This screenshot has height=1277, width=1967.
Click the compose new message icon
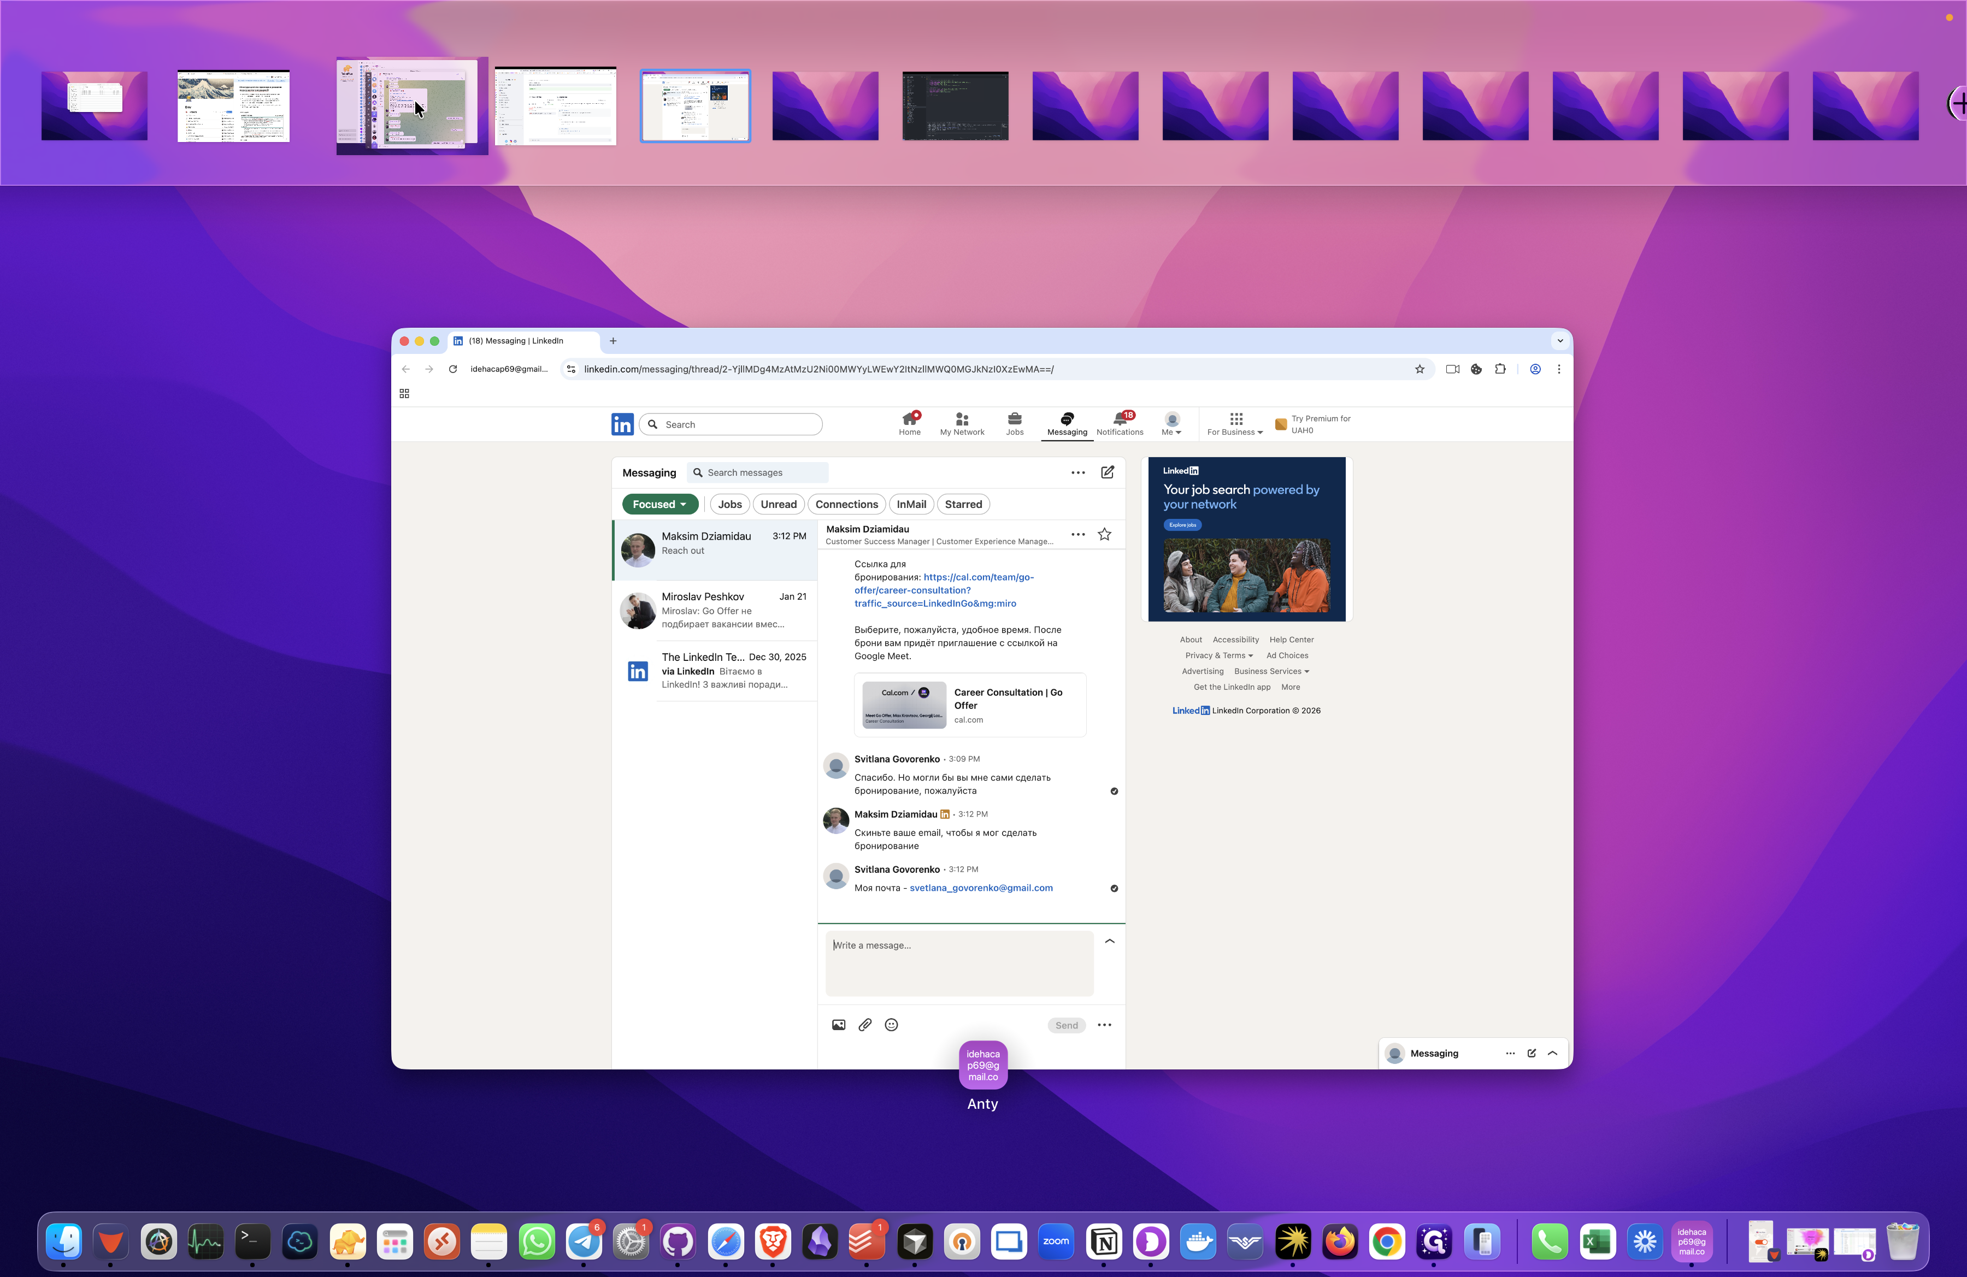pos(1108,472)
